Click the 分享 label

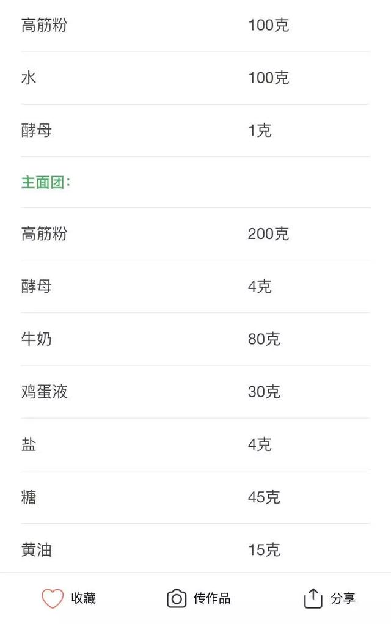(343, 598)
